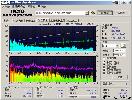
Task: Click the 结束(X) exit button
Action: [121, 13]
